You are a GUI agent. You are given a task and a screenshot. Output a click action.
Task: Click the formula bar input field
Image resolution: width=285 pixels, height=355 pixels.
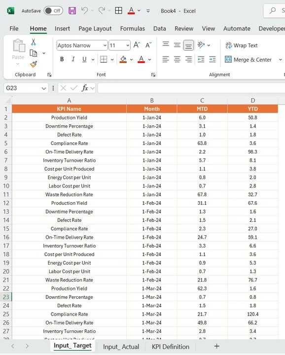[191, 88]
